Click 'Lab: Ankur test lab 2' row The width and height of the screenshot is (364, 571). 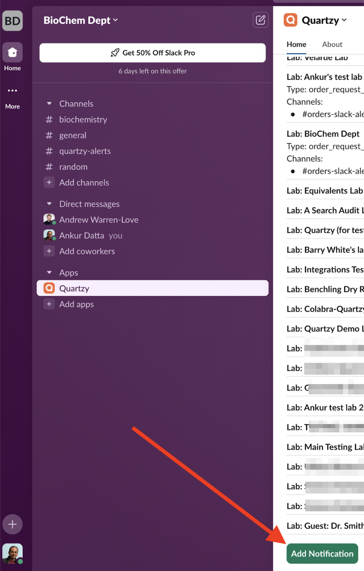[x=325, y=408]
